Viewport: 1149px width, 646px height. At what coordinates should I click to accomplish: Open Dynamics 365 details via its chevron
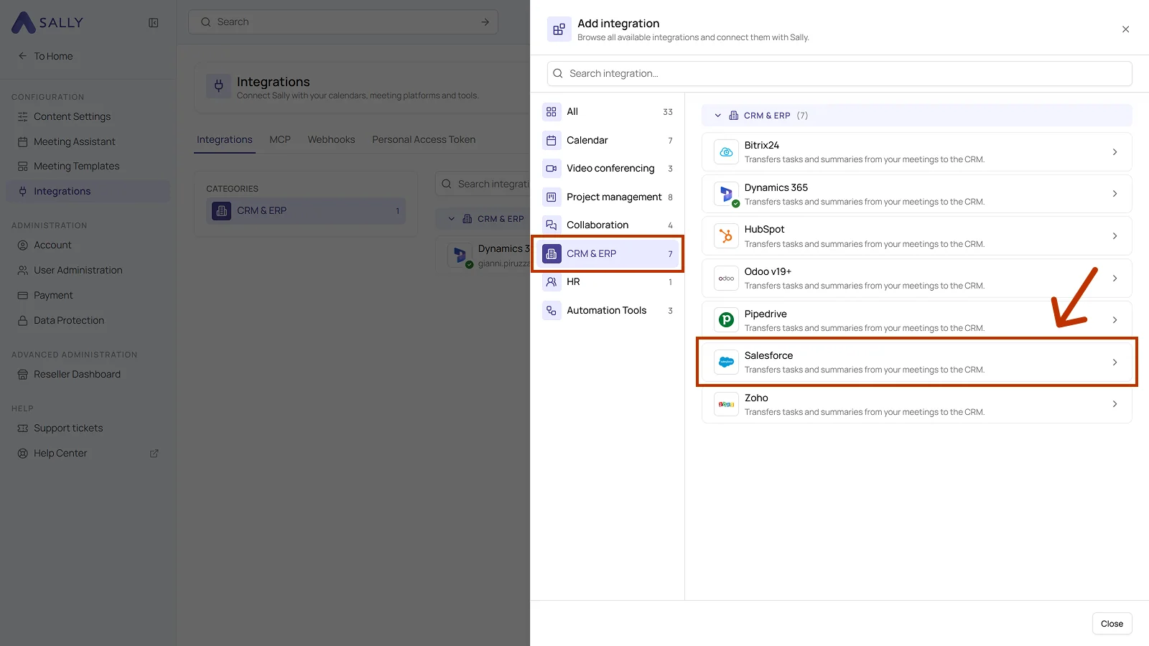point(1115,194)
